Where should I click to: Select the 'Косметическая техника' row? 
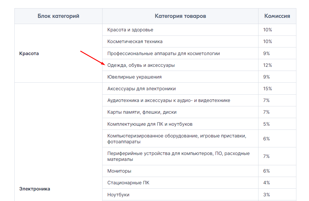199,42
